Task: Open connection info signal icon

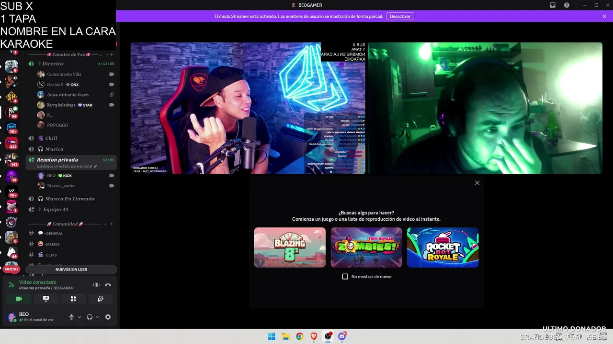Action: (11, 285)
